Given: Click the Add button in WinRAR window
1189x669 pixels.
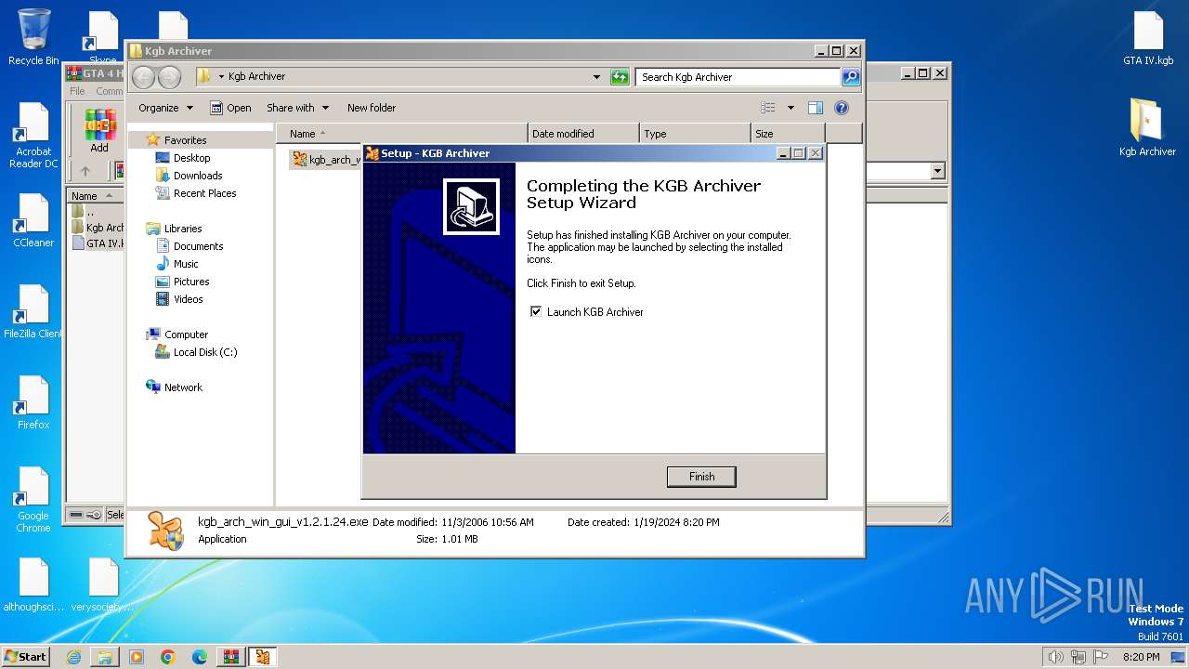Looking at the screenshot, I should 99,130.
